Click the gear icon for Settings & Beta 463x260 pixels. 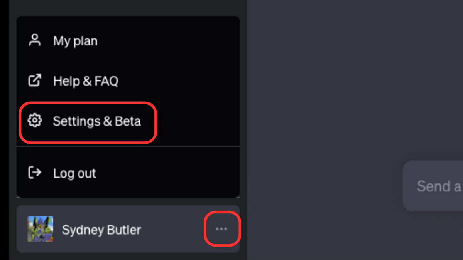(35, 121)
